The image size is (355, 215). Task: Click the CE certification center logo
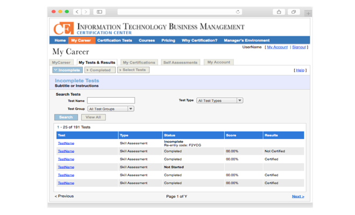tap(63, 28)
